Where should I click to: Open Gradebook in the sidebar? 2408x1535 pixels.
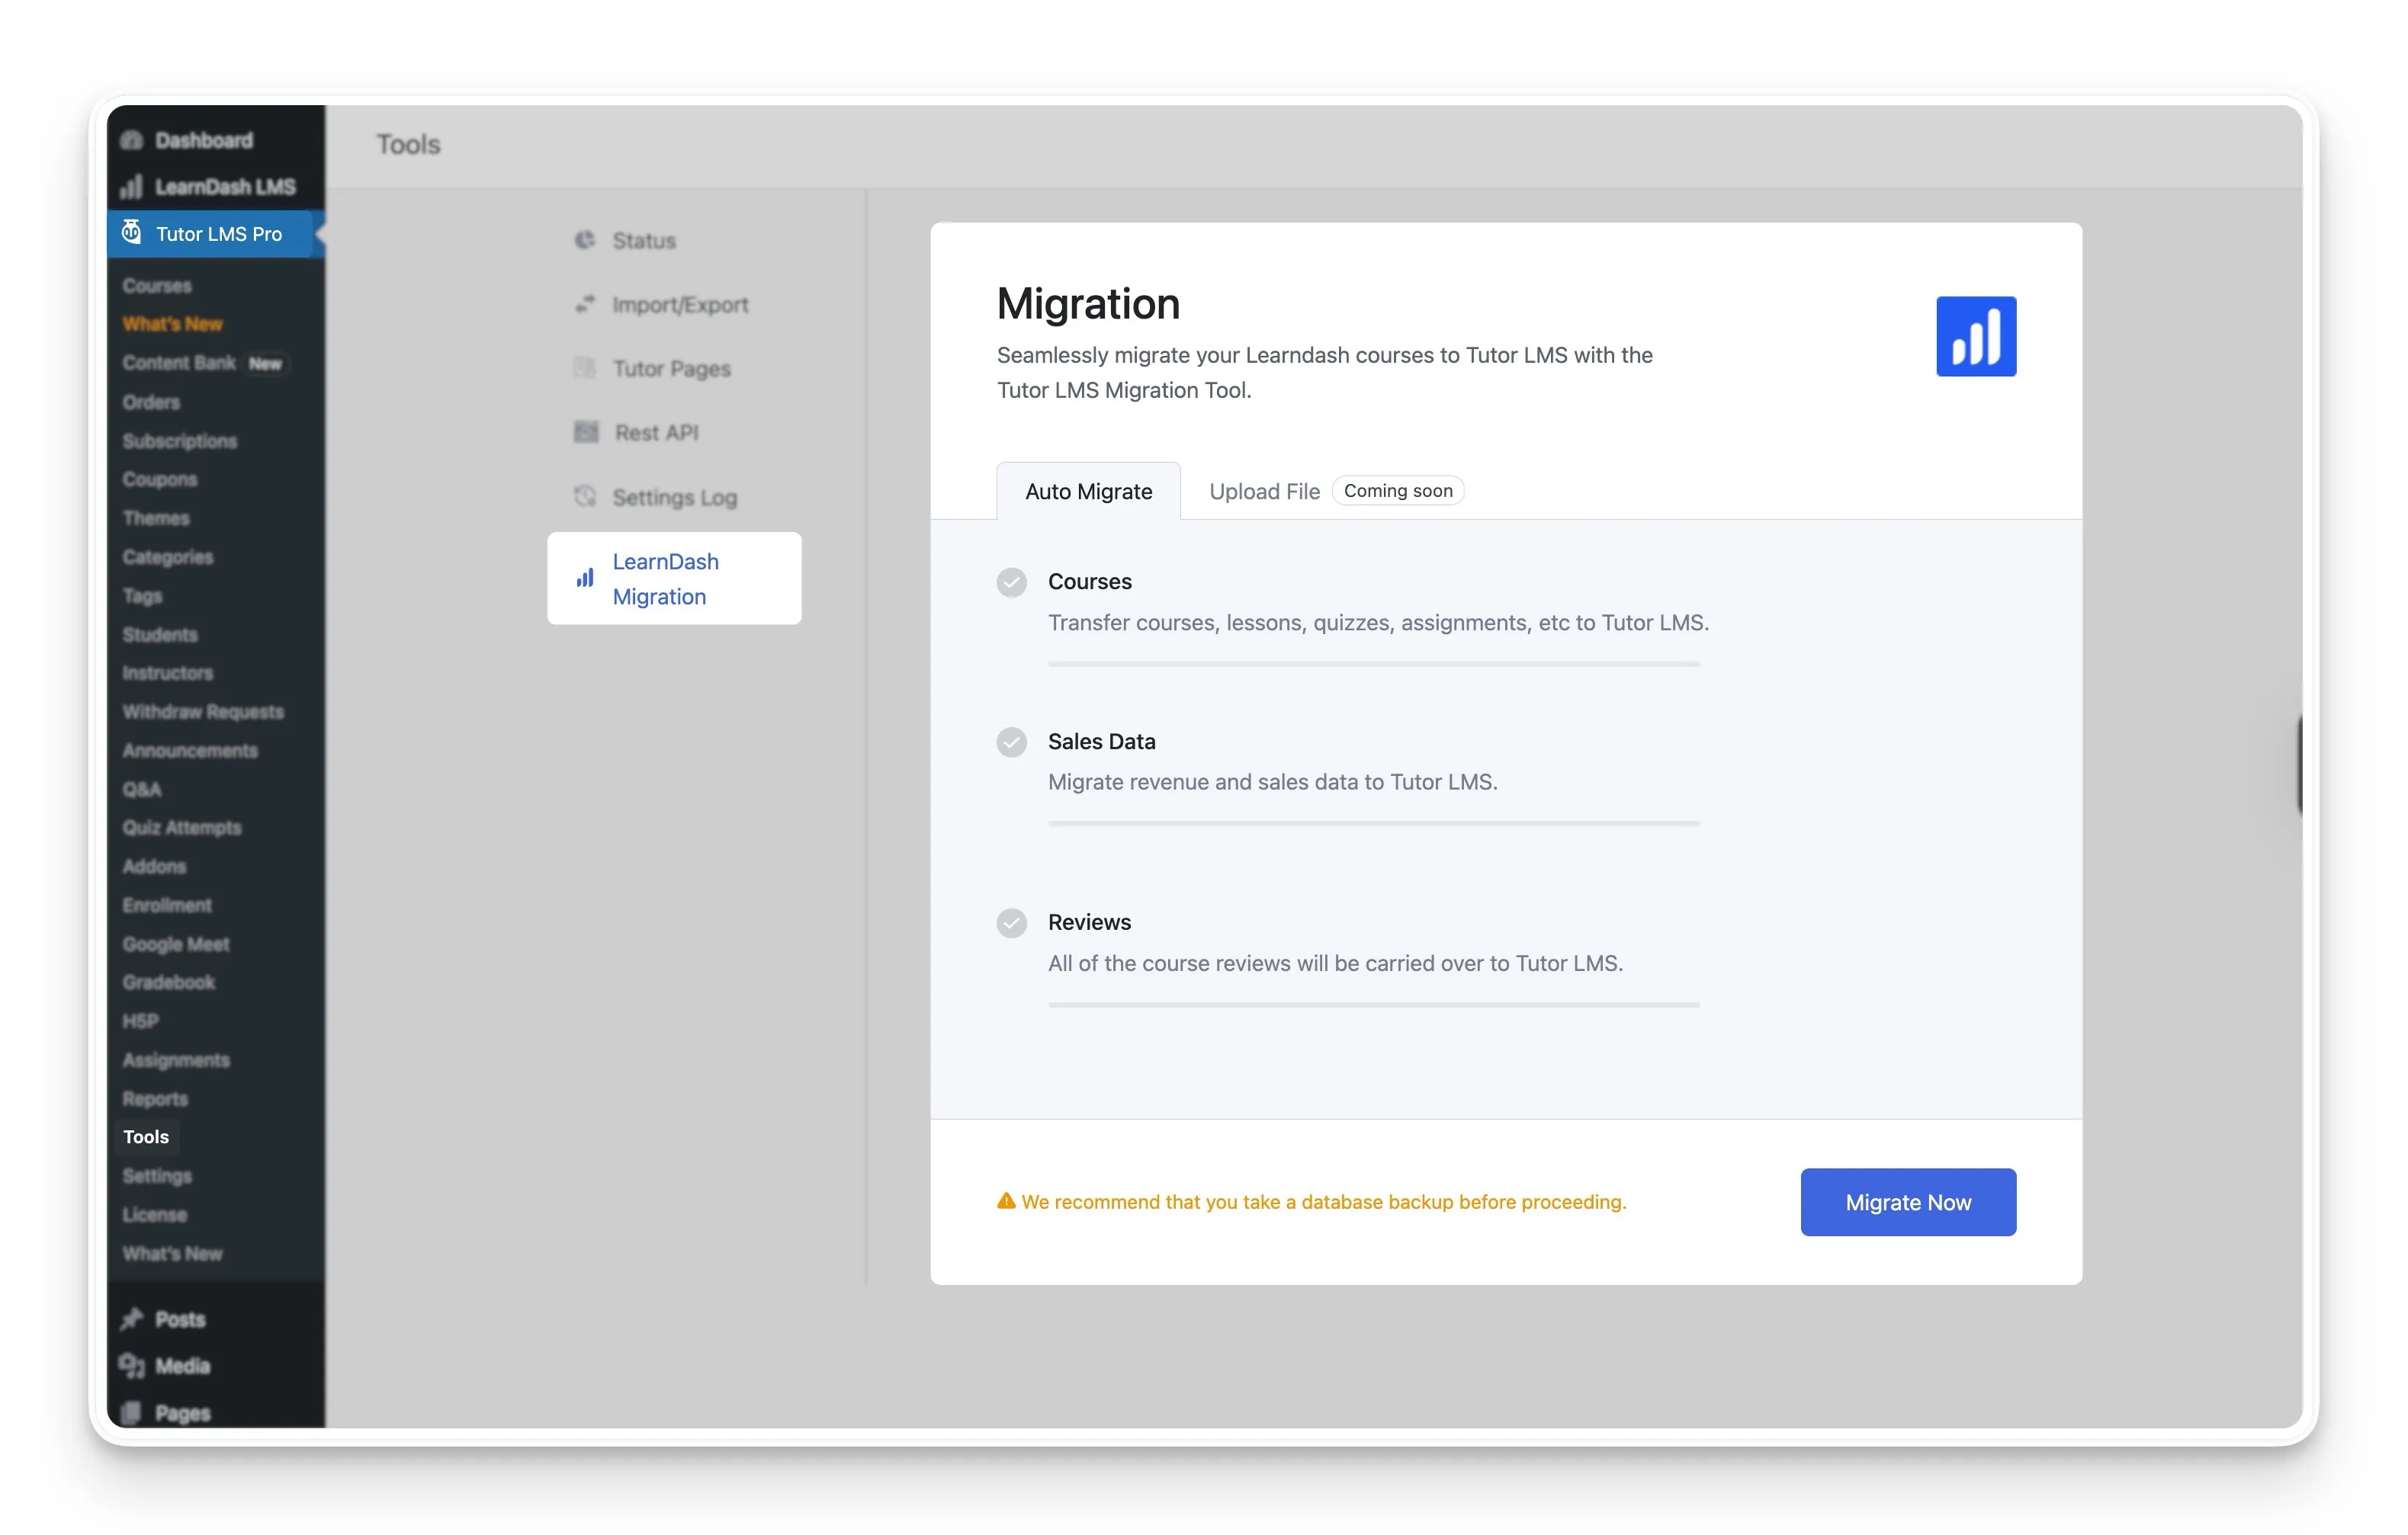pos(169,982)
